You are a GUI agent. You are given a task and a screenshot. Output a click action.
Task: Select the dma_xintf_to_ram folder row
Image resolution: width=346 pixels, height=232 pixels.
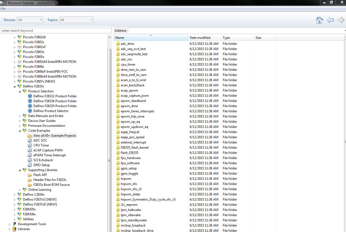(x=134, y=75)
